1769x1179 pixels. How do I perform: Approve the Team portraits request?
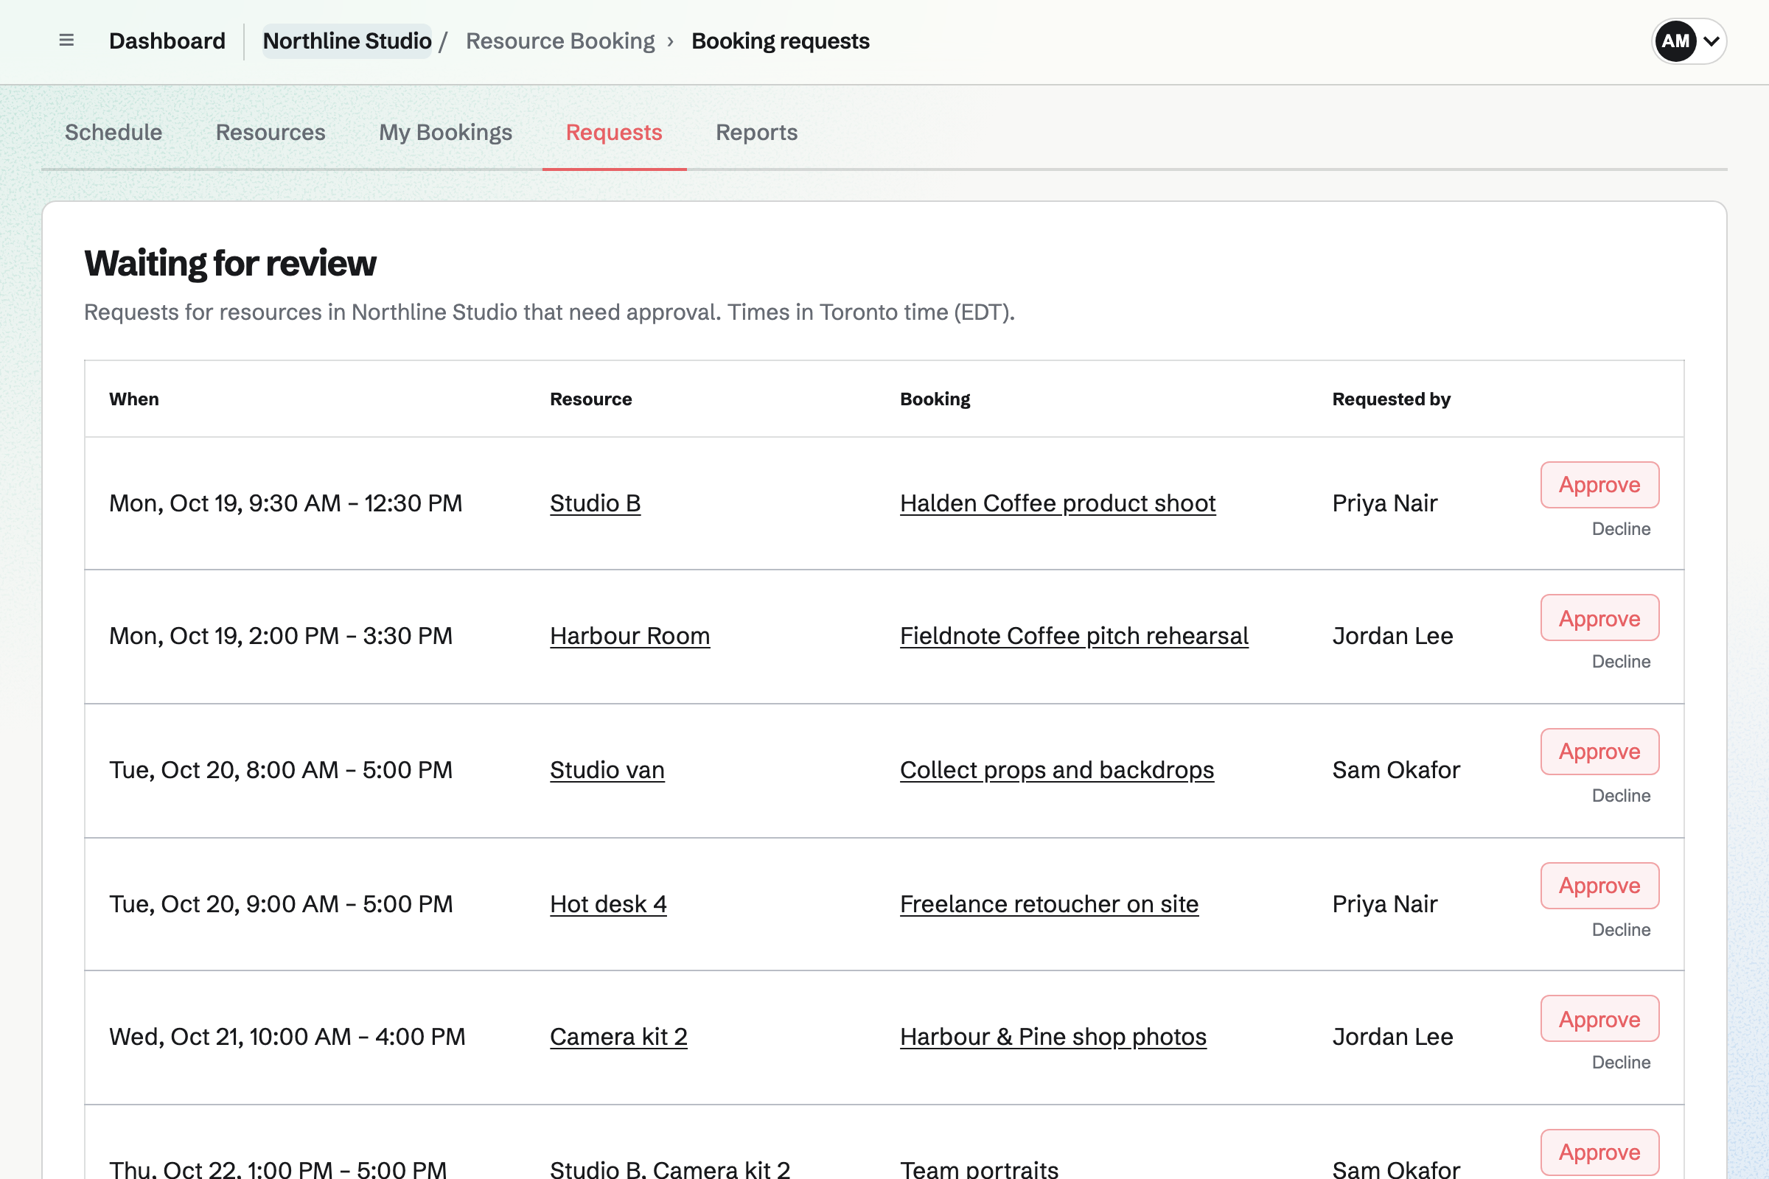pyautogui.click(x=1599, y=1152)
